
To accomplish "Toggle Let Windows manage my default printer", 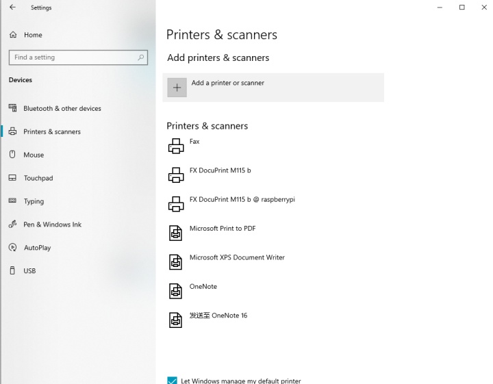I will point(172,381).
